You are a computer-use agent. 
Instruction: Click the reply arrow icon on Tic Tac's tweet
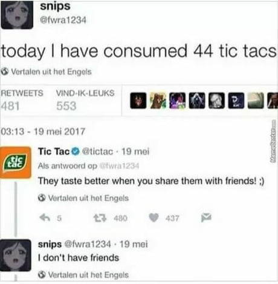click(45, 218)
